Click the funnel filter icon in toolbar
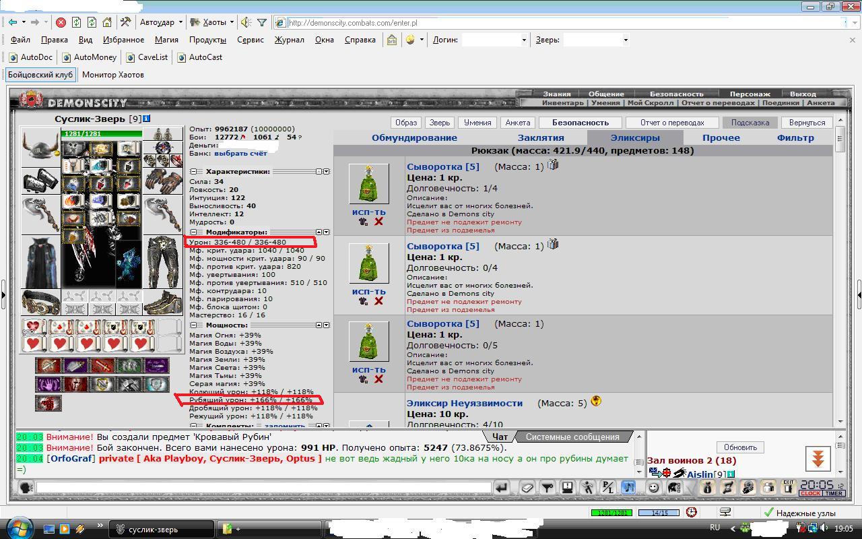862x539 pixels. (262, 22)
